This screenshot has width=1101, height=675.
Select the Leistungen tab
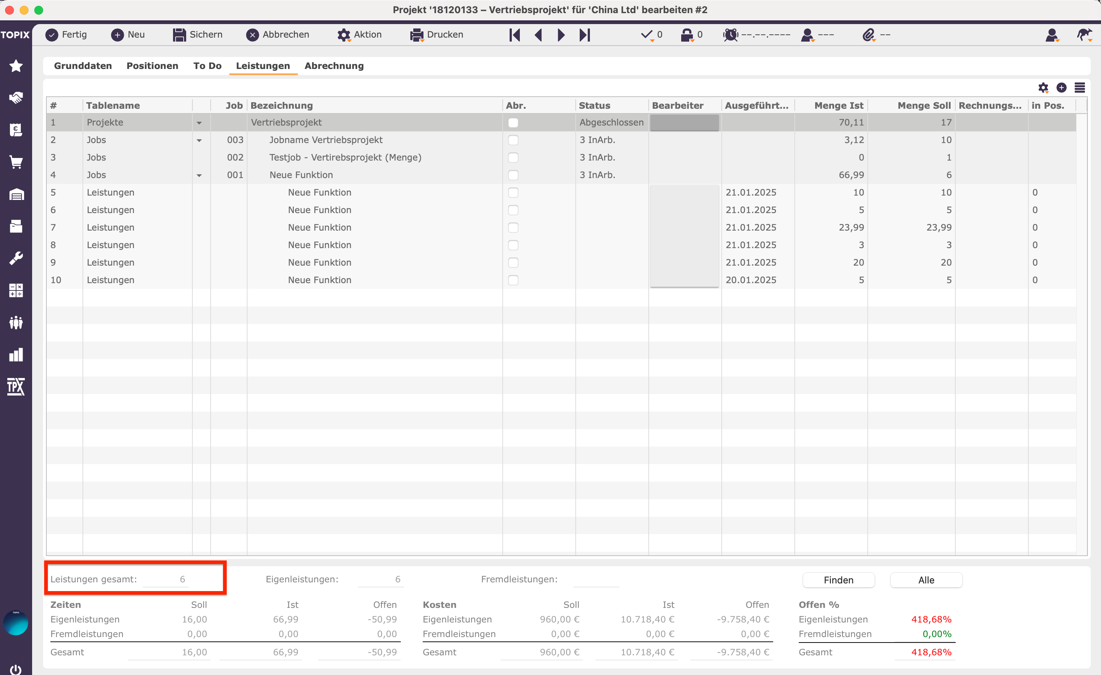(263, 66)
